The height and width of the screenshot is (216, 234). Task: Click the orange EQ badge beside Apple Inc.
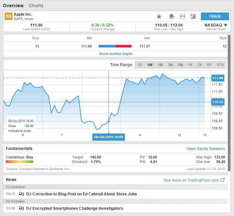point(9,16)
